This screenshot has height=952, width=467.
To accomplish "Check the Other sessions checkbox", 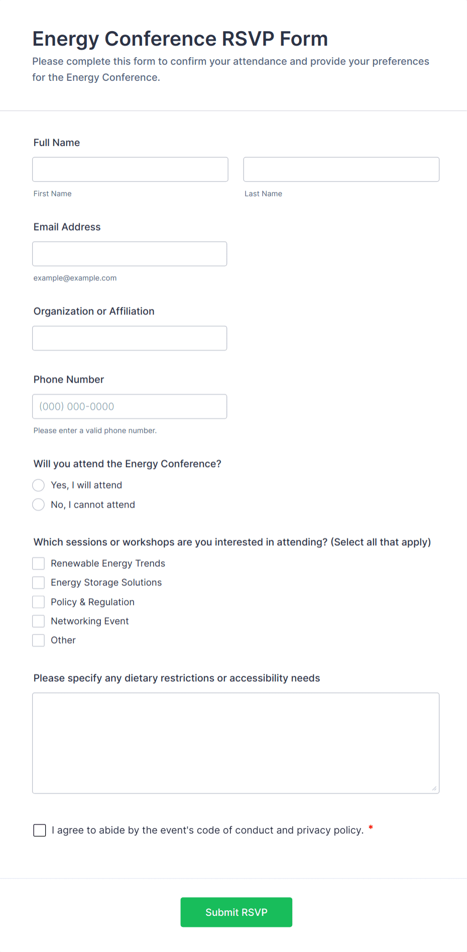I will pyautogui.click(x=38, y=640).
